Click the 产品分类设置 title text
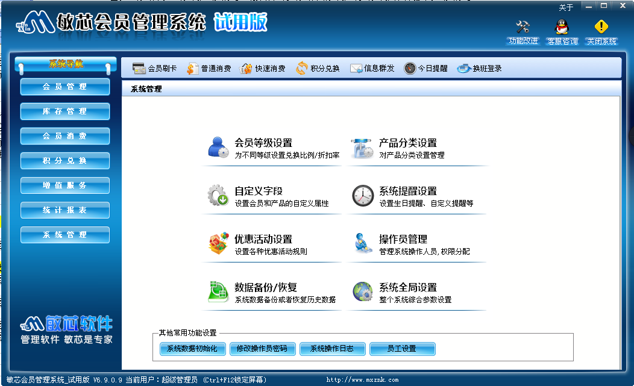 [407, 143]
